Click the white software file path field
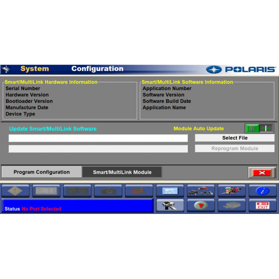279x279 pixels. click(98, 138)
